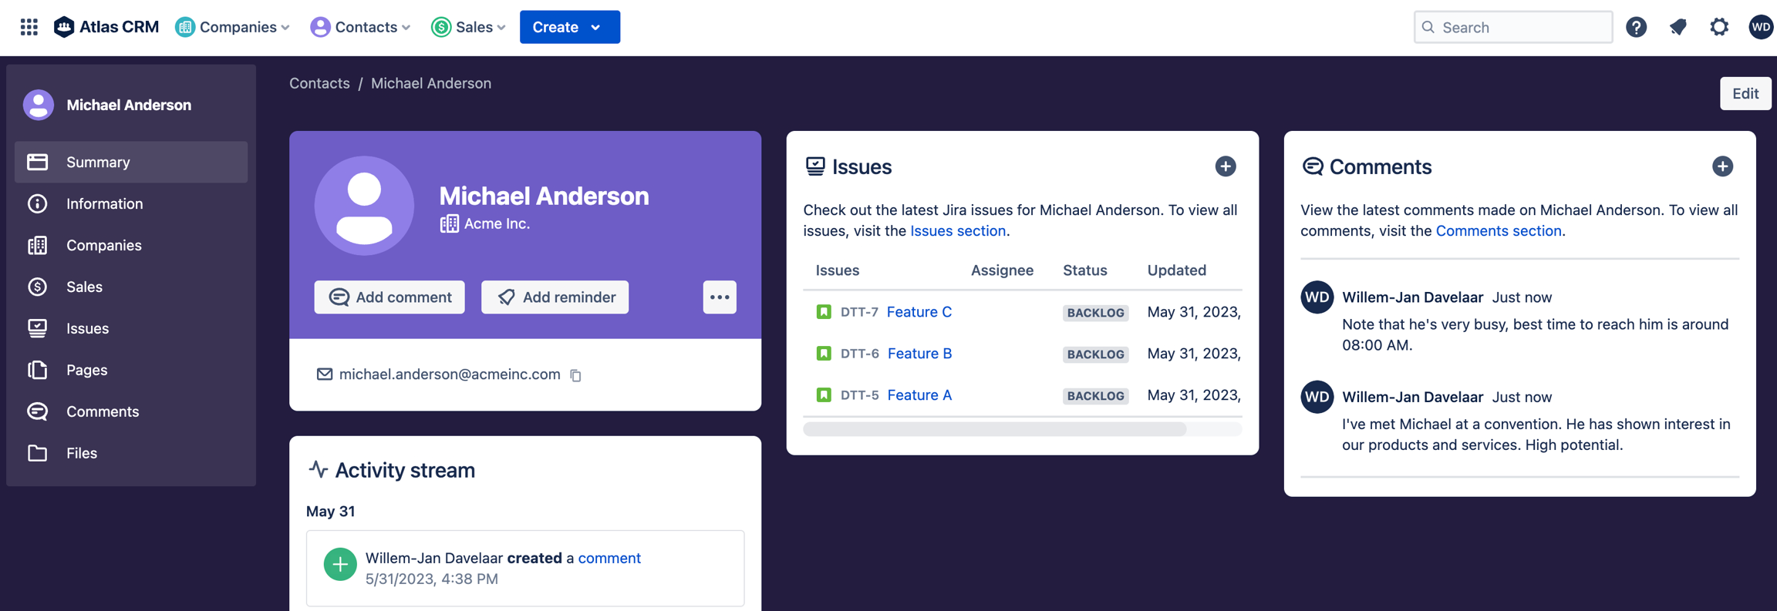1777x611 pixels.
Task: Click the Issues table horizontal scrollbar
Action: click(994, 429)
